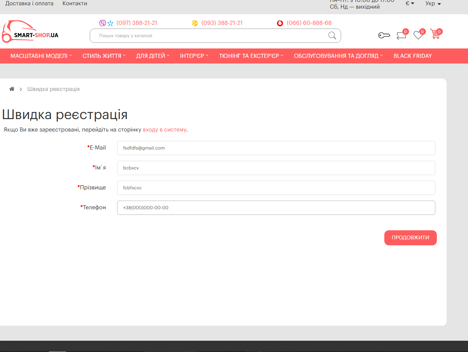Open the € currency dropdown
Screen dimensions: 468x352
[410, 3]
